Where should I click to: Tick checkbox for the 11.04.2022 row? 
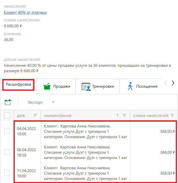tap(7, 173)
